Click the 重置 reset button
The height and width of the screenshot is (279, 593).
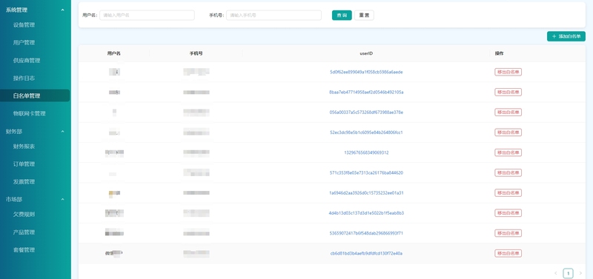pos(364,15)
